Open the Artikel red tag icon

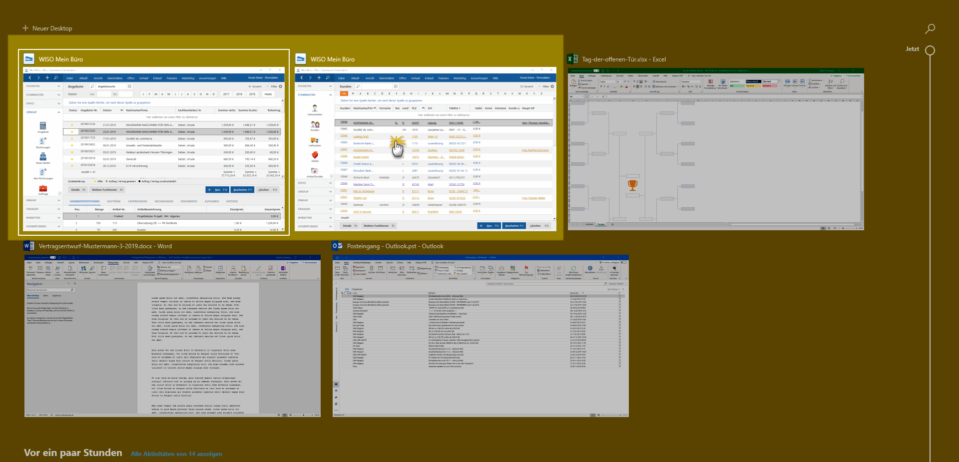click(x=315, y=155)
